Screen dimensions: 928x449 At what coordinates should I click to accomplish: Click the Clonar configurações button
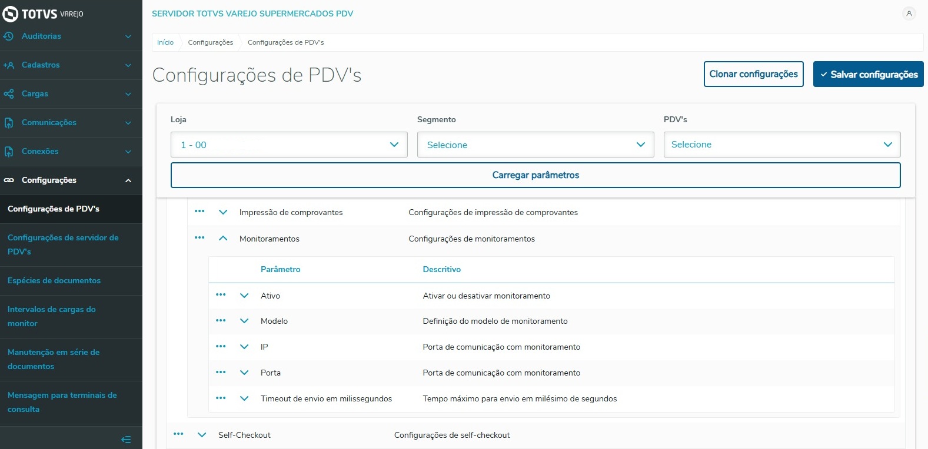(754, 74)
